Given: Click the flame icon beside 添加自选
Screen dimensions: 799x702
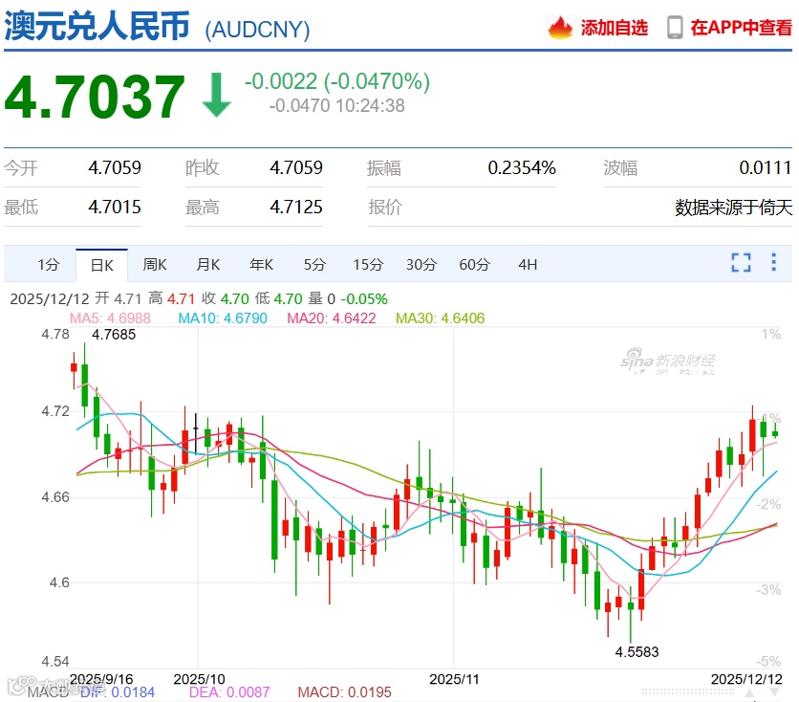Looking at the screenshot, I should [560, 27].
